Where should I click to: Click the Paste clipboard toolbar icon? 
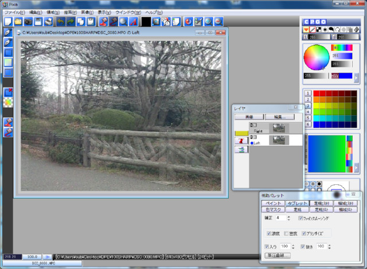tap(91, 22)
